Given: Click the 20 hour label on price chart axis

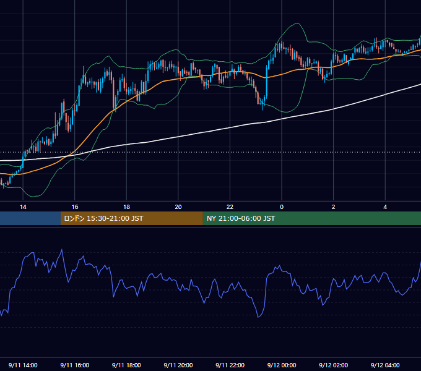Looking at the screenshot, I should (178, 207).
